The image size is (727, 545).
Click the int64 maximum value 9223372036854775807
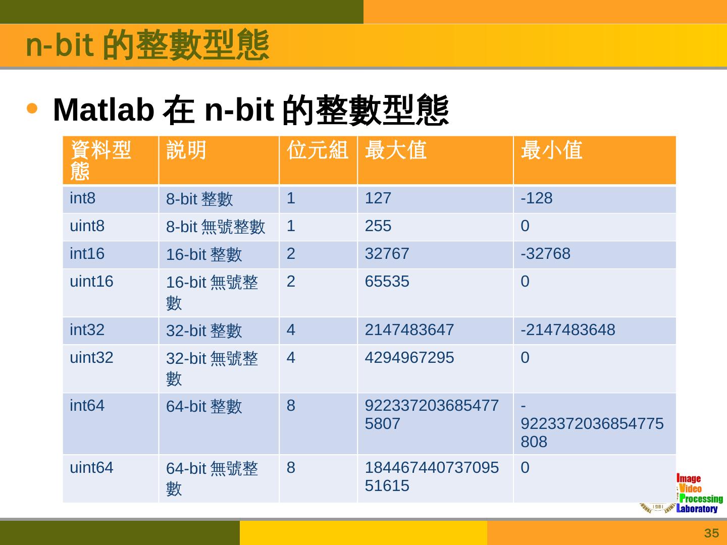pos(432,415)
